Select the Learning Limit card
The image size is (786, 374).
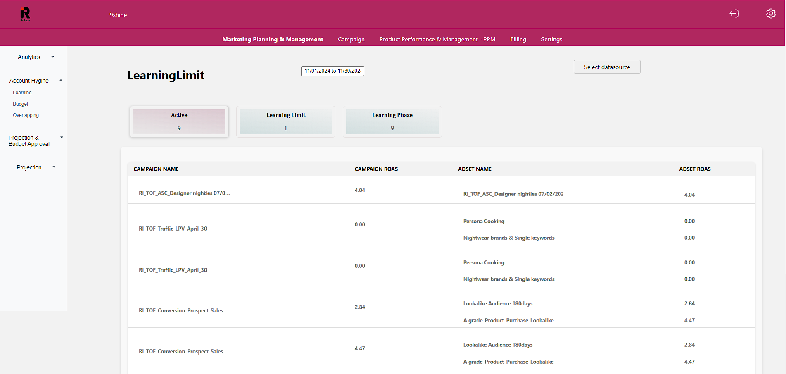click(286, 121)
